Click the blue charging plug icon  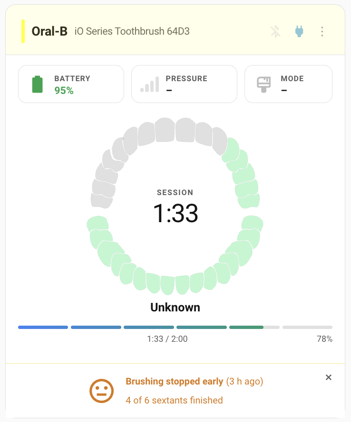(x=299, y=31)
